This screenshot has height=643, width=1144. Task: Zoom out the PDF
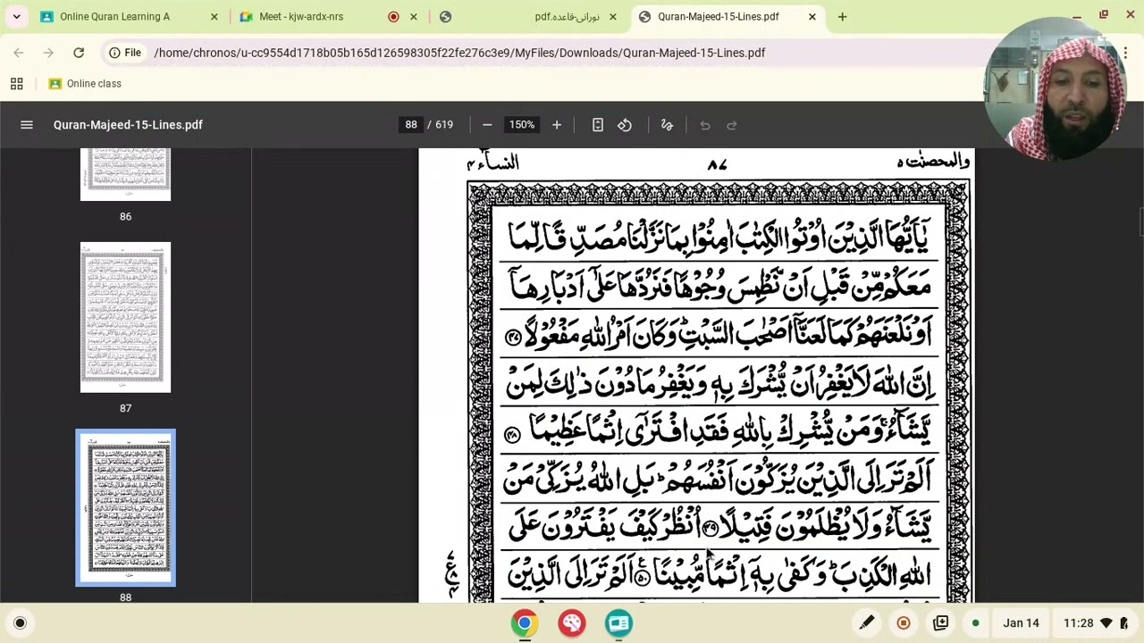pyautogui.click(x=487, y=125)
